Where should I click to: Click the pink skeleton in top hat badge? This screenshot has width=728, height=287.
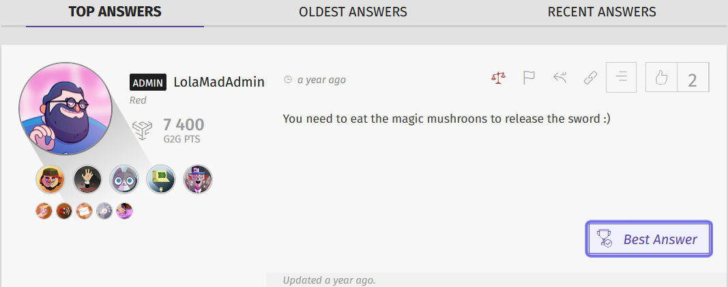[x=198, y=179]
